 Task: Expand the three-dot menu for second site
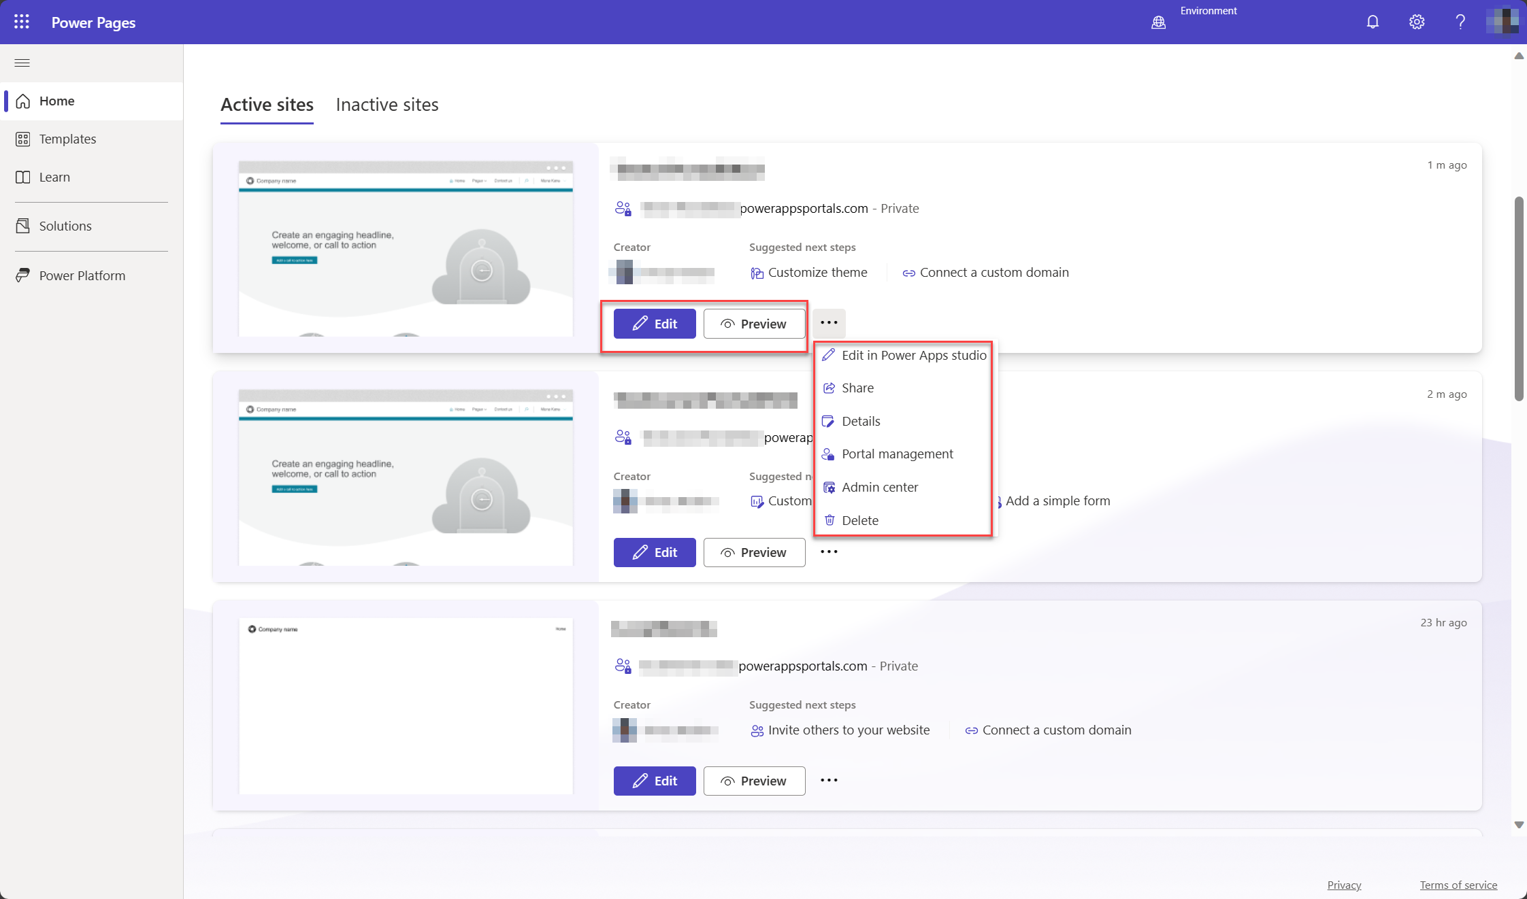[x=829, y=552]
